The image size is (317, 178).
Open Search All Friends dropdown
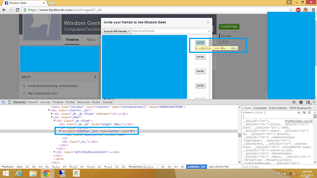pos(117,31)
